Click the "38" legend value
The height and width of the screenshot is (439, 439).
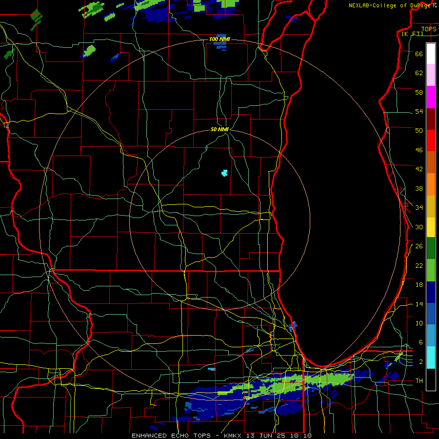click(419, 188)
